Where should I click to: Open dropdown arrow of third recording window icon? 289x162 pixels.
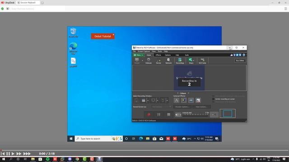158,100
